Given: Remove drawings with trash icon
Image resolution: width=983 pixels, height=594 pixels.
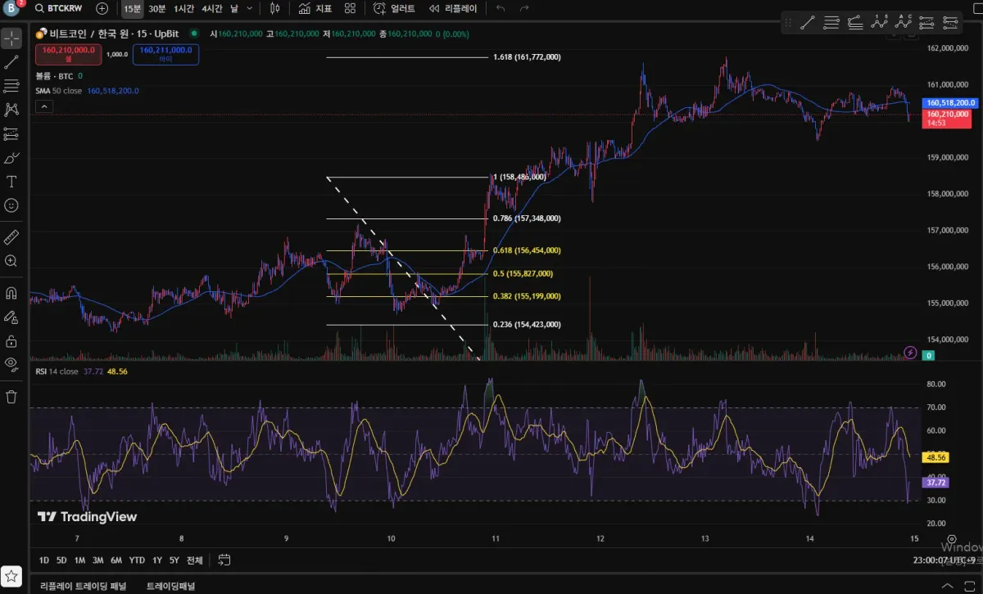Looking at the screenshot, I should pos(11,397).
